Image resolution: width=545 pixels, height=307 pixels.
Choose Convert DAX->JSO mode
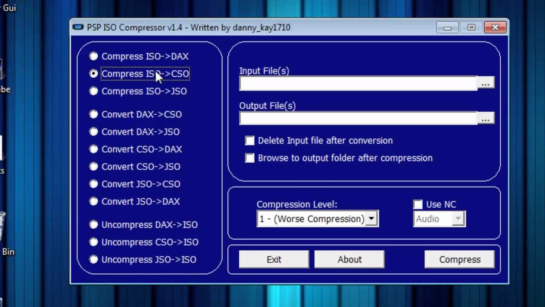click(x=134, y=132)
